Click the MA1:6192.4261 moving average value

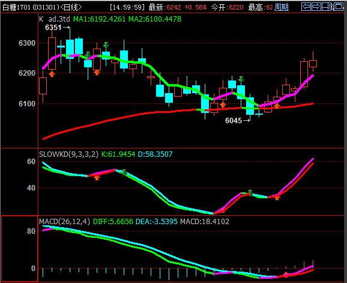click(x=100, y=19)
